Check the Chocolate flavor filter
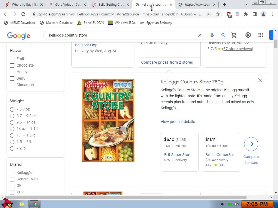Image resolution: width=278 pixels, height=208 pixels. point(12,66)
